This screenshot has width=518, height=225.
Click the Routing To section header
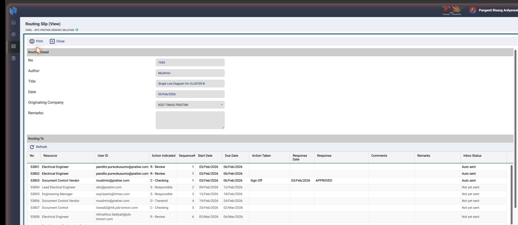pos(270,139)
